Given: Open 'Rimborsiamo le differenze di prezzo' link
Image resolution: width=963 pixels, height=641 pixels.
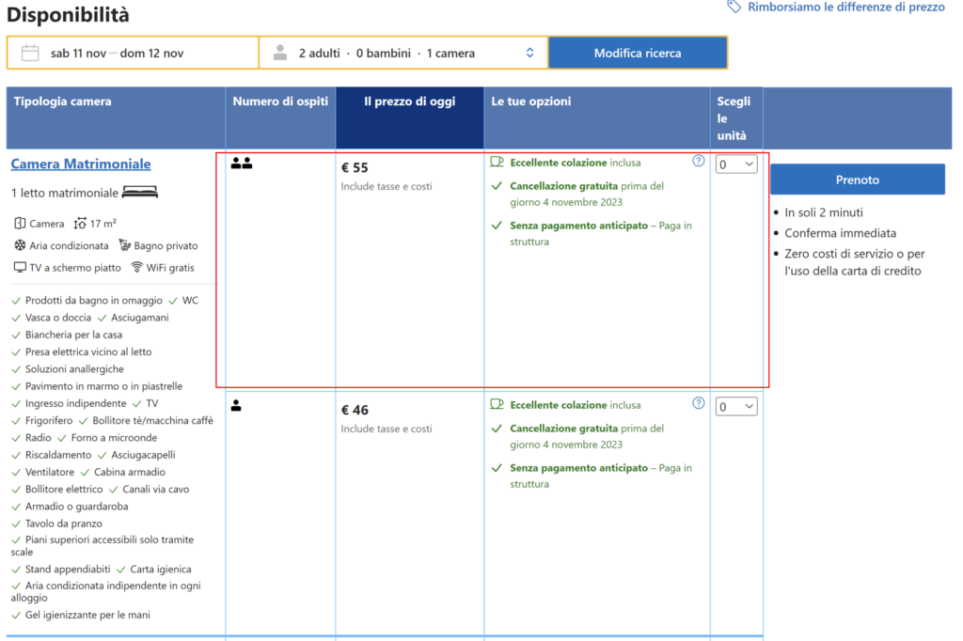Looking at the screenshot, I should [845, 7].
